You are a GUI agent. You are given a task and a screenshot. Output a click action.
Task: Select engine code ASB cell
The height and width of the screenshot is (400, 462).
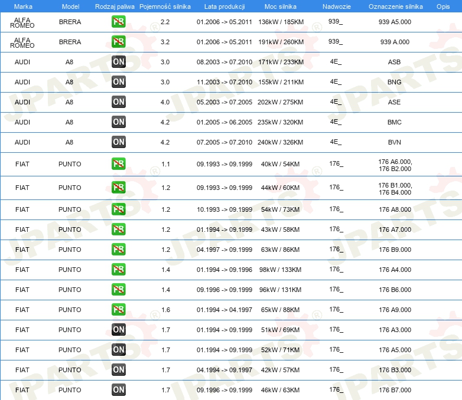[x=394, y=62]
